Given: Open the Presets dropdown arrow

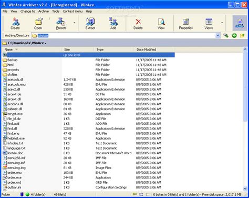Looking at the screenshot, I should [x=75, y=23].
